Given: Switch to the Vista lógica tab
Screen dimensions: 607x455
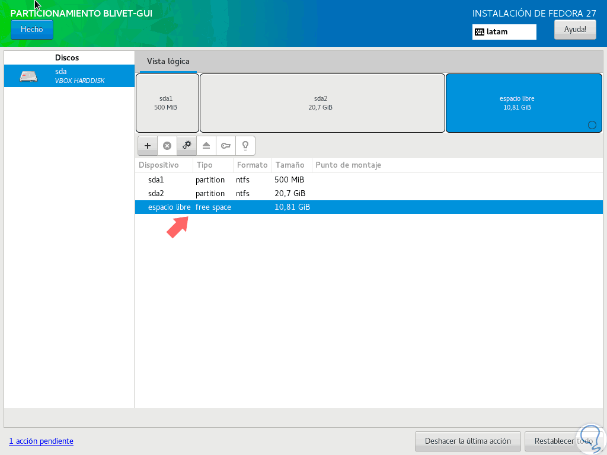Looking at the screenshot, I should coord(168,62).
